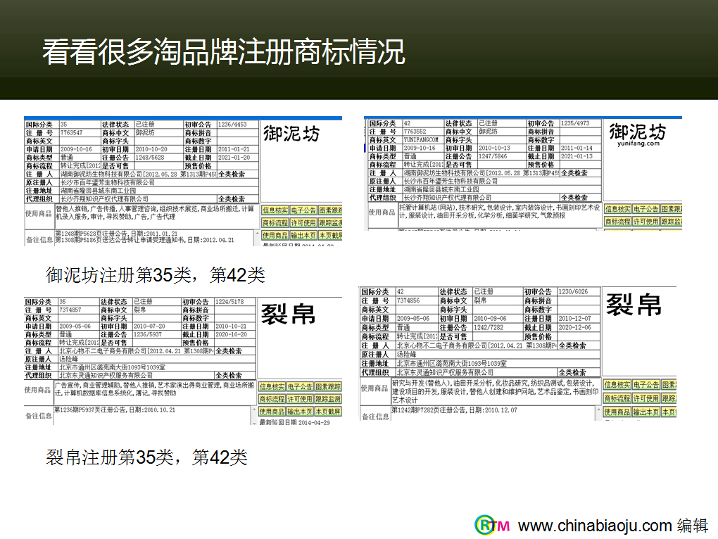Click 输出本页 in the 裂帛 class 35 record
718x539 pixels.
coord(300,412)
